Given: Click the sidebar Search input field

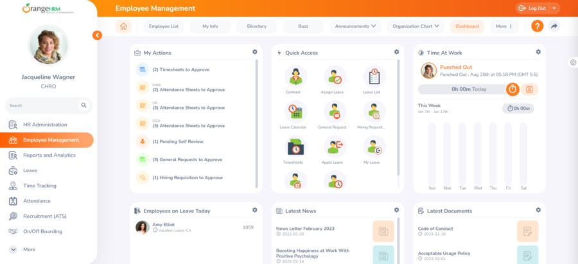Looking at the screenshot, I should coord(42,105).
